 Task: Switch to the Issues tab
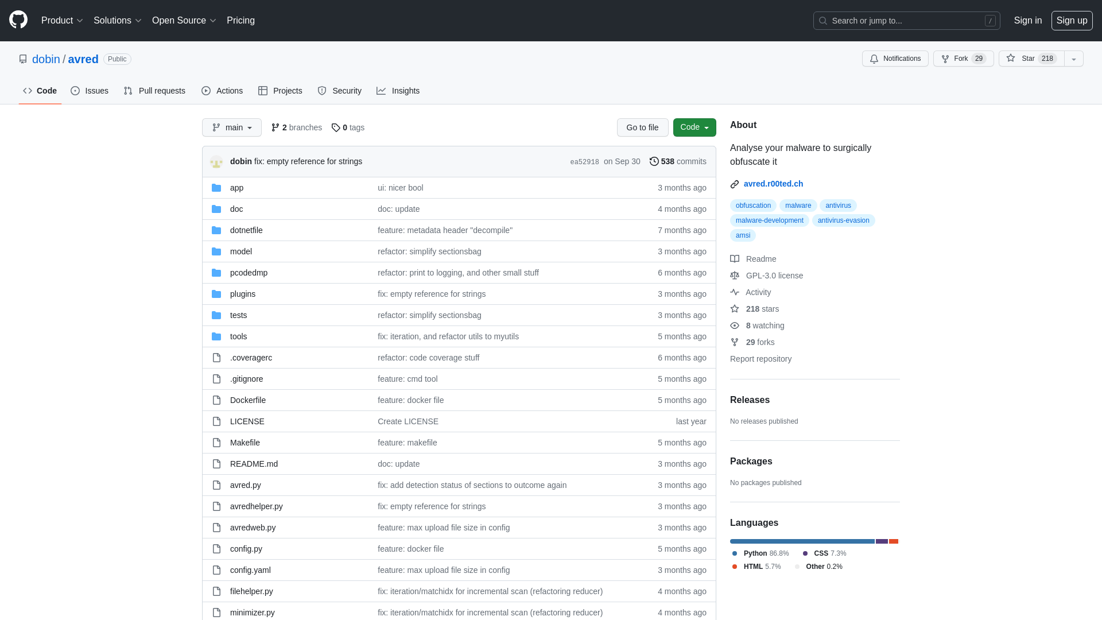pyautogui.click(x=90, y=91)
